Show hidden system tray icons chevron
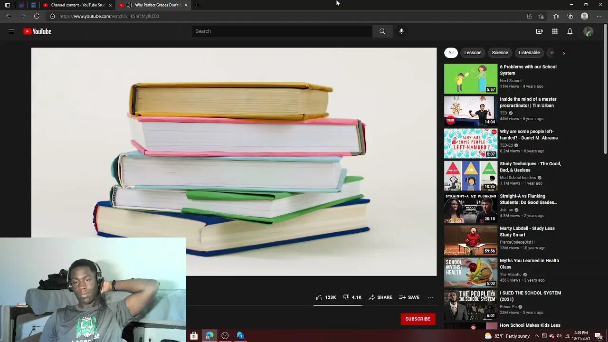This screenshot has height=342, width=608. pos(537,336)
